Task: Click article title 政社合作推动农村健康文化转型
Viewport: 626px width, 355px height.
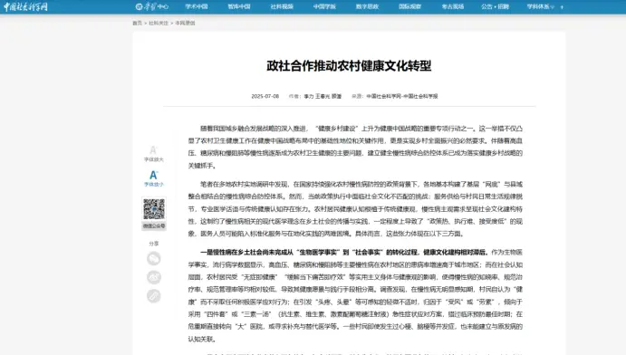Action: [x=349, y=66]
